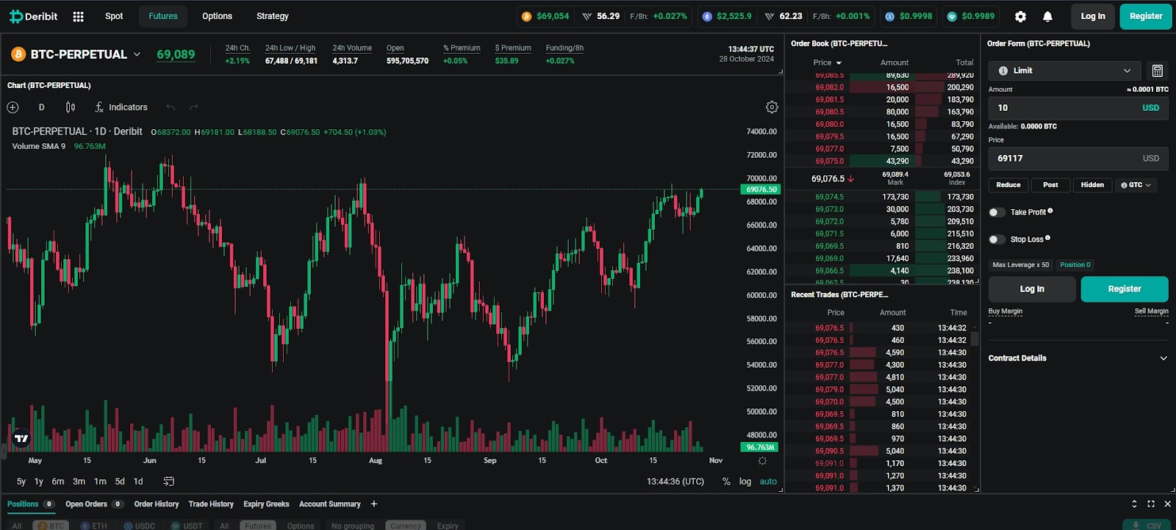Image resolution: width=1176 pixels, height=530 pixels.
Task: Switch to the Open Orders tab
Action: pos(93,504)
